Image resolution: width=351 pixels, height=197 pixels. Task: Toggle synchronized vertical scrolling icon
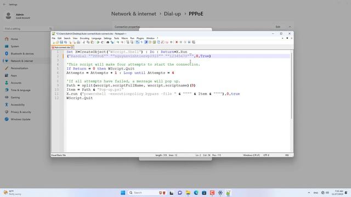(128, 42)
